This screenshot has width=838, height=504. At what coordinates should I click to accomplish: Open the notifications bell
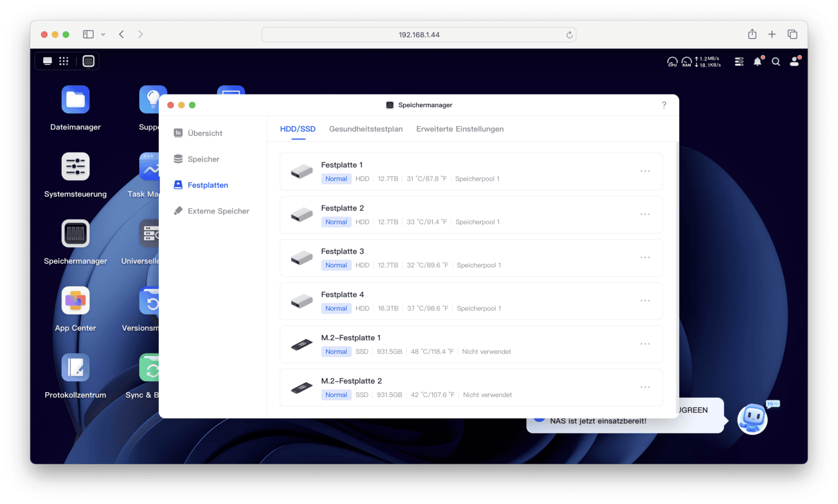click(x=758, y=61)
